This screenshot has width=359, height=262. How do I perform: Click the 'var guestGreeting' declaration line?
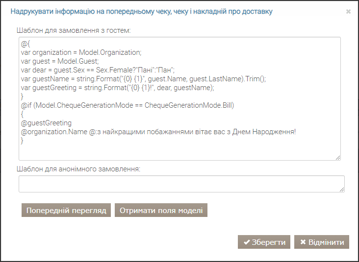click(118, 88)
